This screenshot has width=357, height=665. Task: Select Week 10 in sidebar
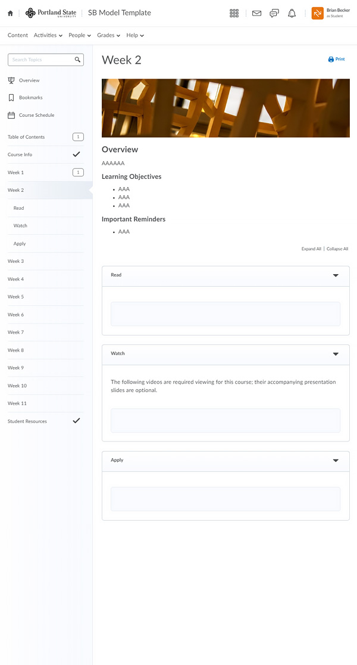[x=46, y=386]
